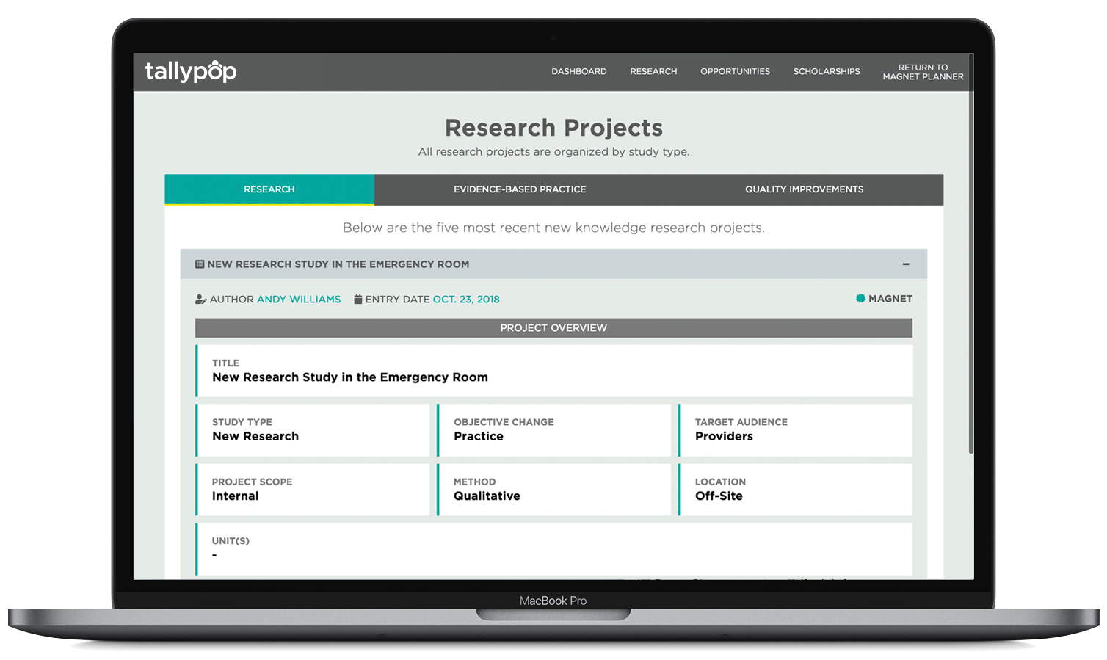1107x660 pixels.
Task: Click the Project Overview section bar
Action: pos(553,328)
